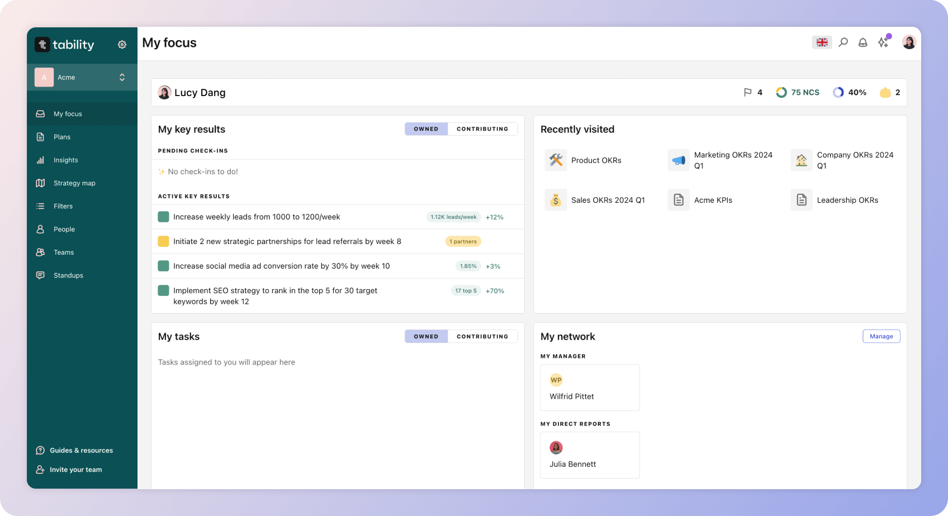Open Sales OKRs 2024 Q1 money bag icon
Screen dimensions: 948x516
tap(556, 200)
